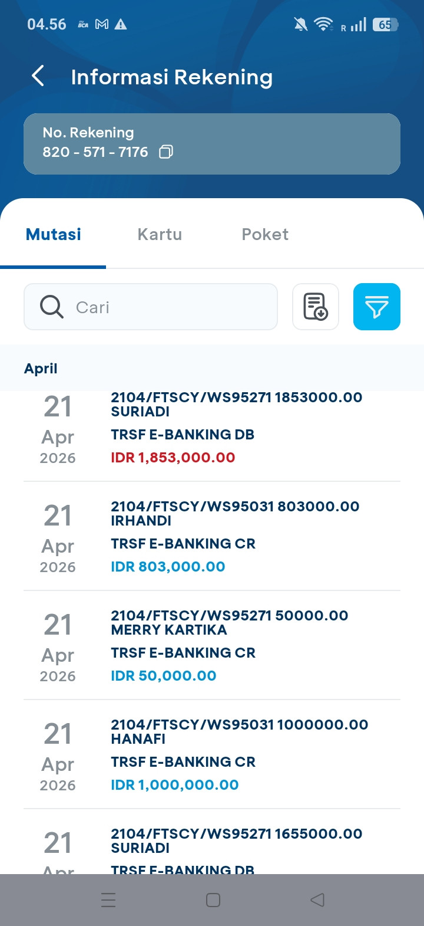Tap the back arrow icon
424x926 pixels.
(x=38, y=76)
